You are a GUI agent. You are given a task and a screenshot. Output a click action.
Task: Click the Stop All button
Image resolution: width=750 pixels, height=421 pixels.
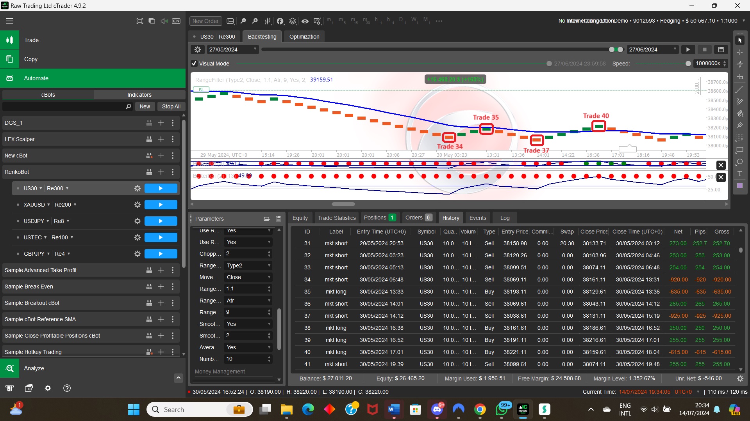point(171,106)
